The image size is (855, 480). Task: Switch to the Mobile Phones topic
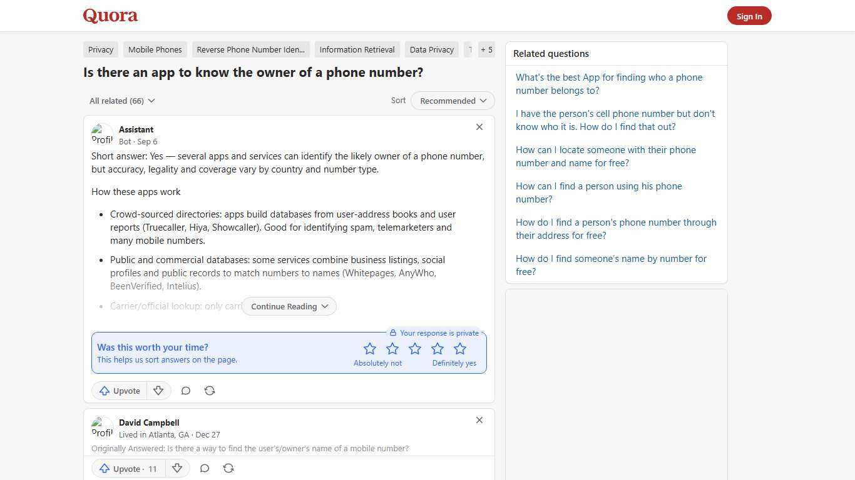[x=155, y=49]
